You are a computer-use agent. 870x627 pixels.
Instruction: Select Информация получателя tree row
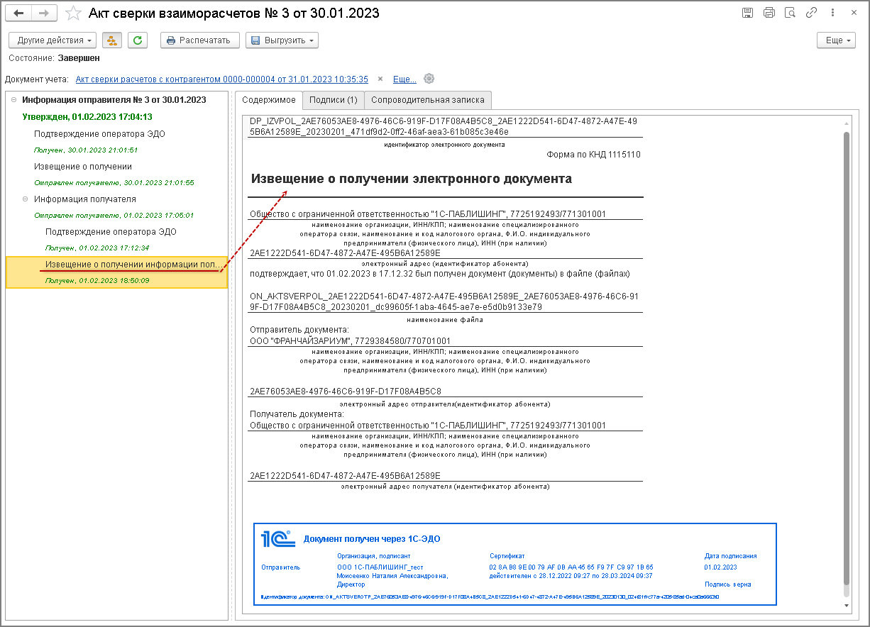(85, 199)
